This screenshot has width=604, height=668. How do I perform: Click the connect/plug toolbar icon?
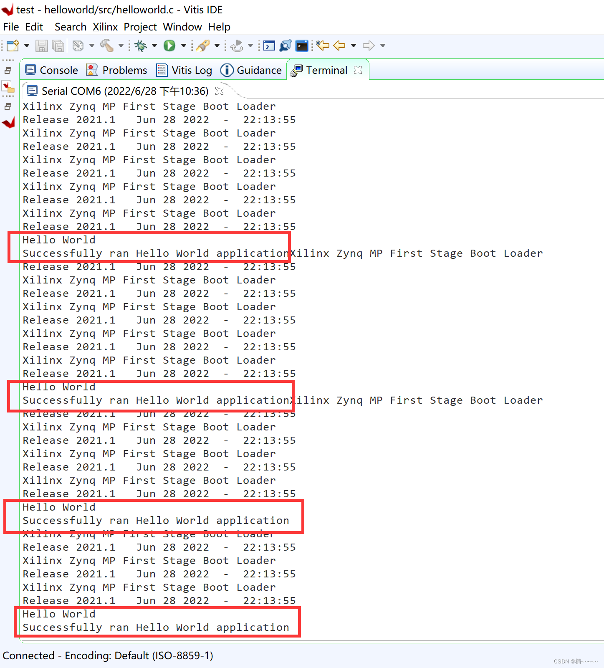[286, 46]
